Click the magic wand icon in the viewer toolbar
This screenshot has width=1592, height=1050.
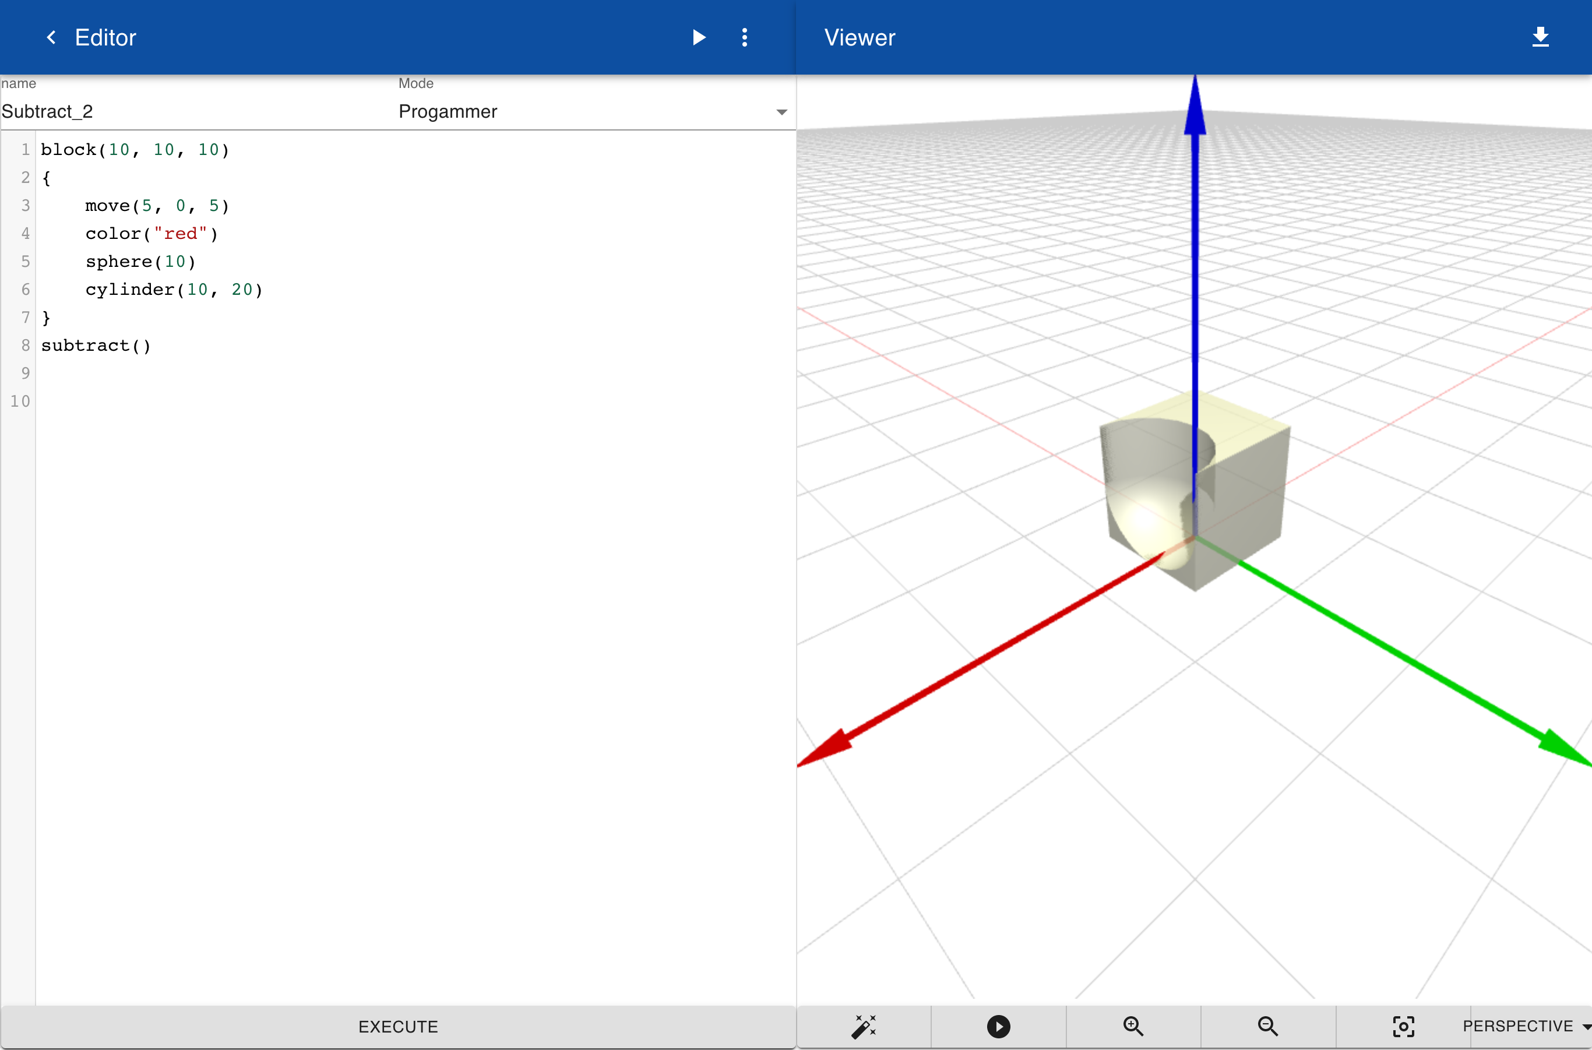(x=864, y=1026)
